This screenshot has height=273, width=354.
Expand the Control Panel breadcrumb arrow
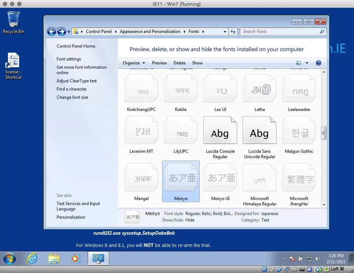coord(116,31)
